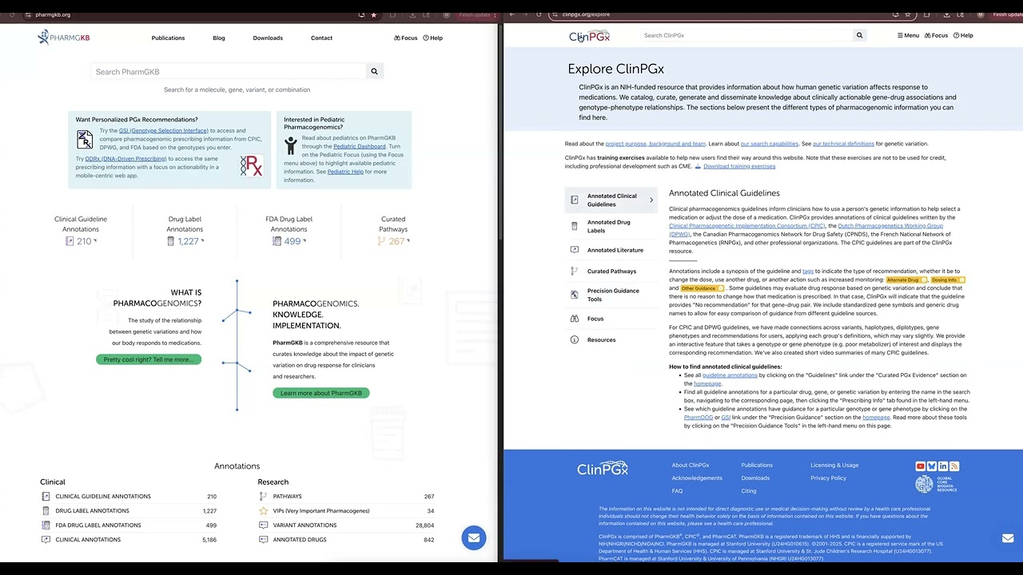Open the ClinPGx YouTube footer icon
The height and width of the screenshot is (575, 1023).
coord(920,466)
